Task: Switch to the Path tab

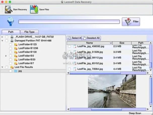Action: point(11,32)
